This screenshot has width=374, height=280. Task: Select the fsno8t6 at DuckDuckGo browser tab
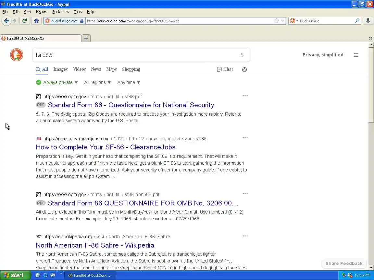coord(41,38)
